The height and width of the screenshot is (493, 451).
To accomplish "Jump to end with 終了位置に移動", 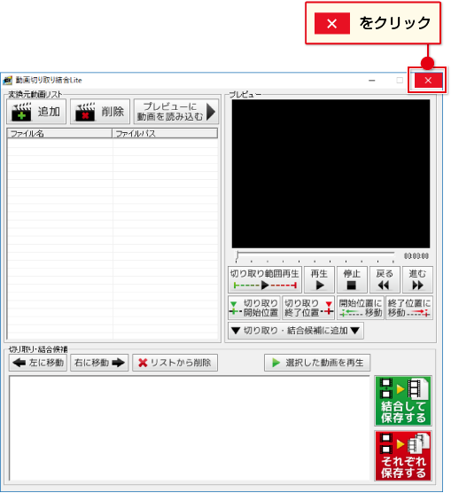I will (409, 308).
